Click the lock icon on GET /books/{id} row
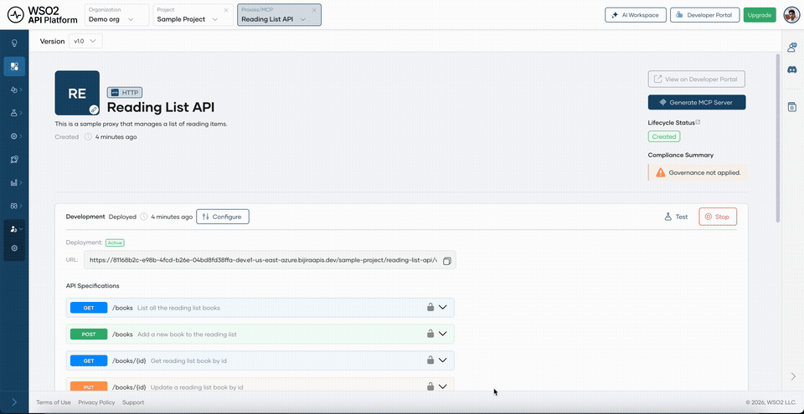The image size is (804, 414). point(430,360)
